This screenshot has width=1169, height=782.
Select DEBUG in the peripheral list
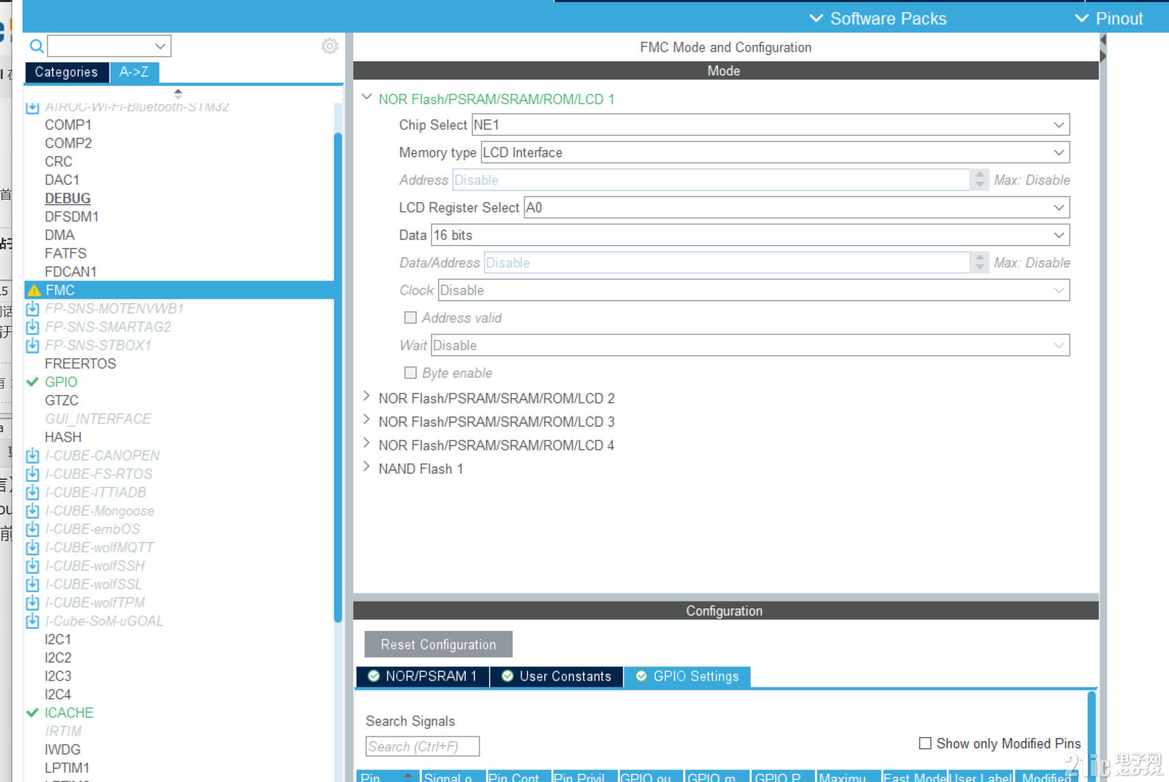point(67,199)
